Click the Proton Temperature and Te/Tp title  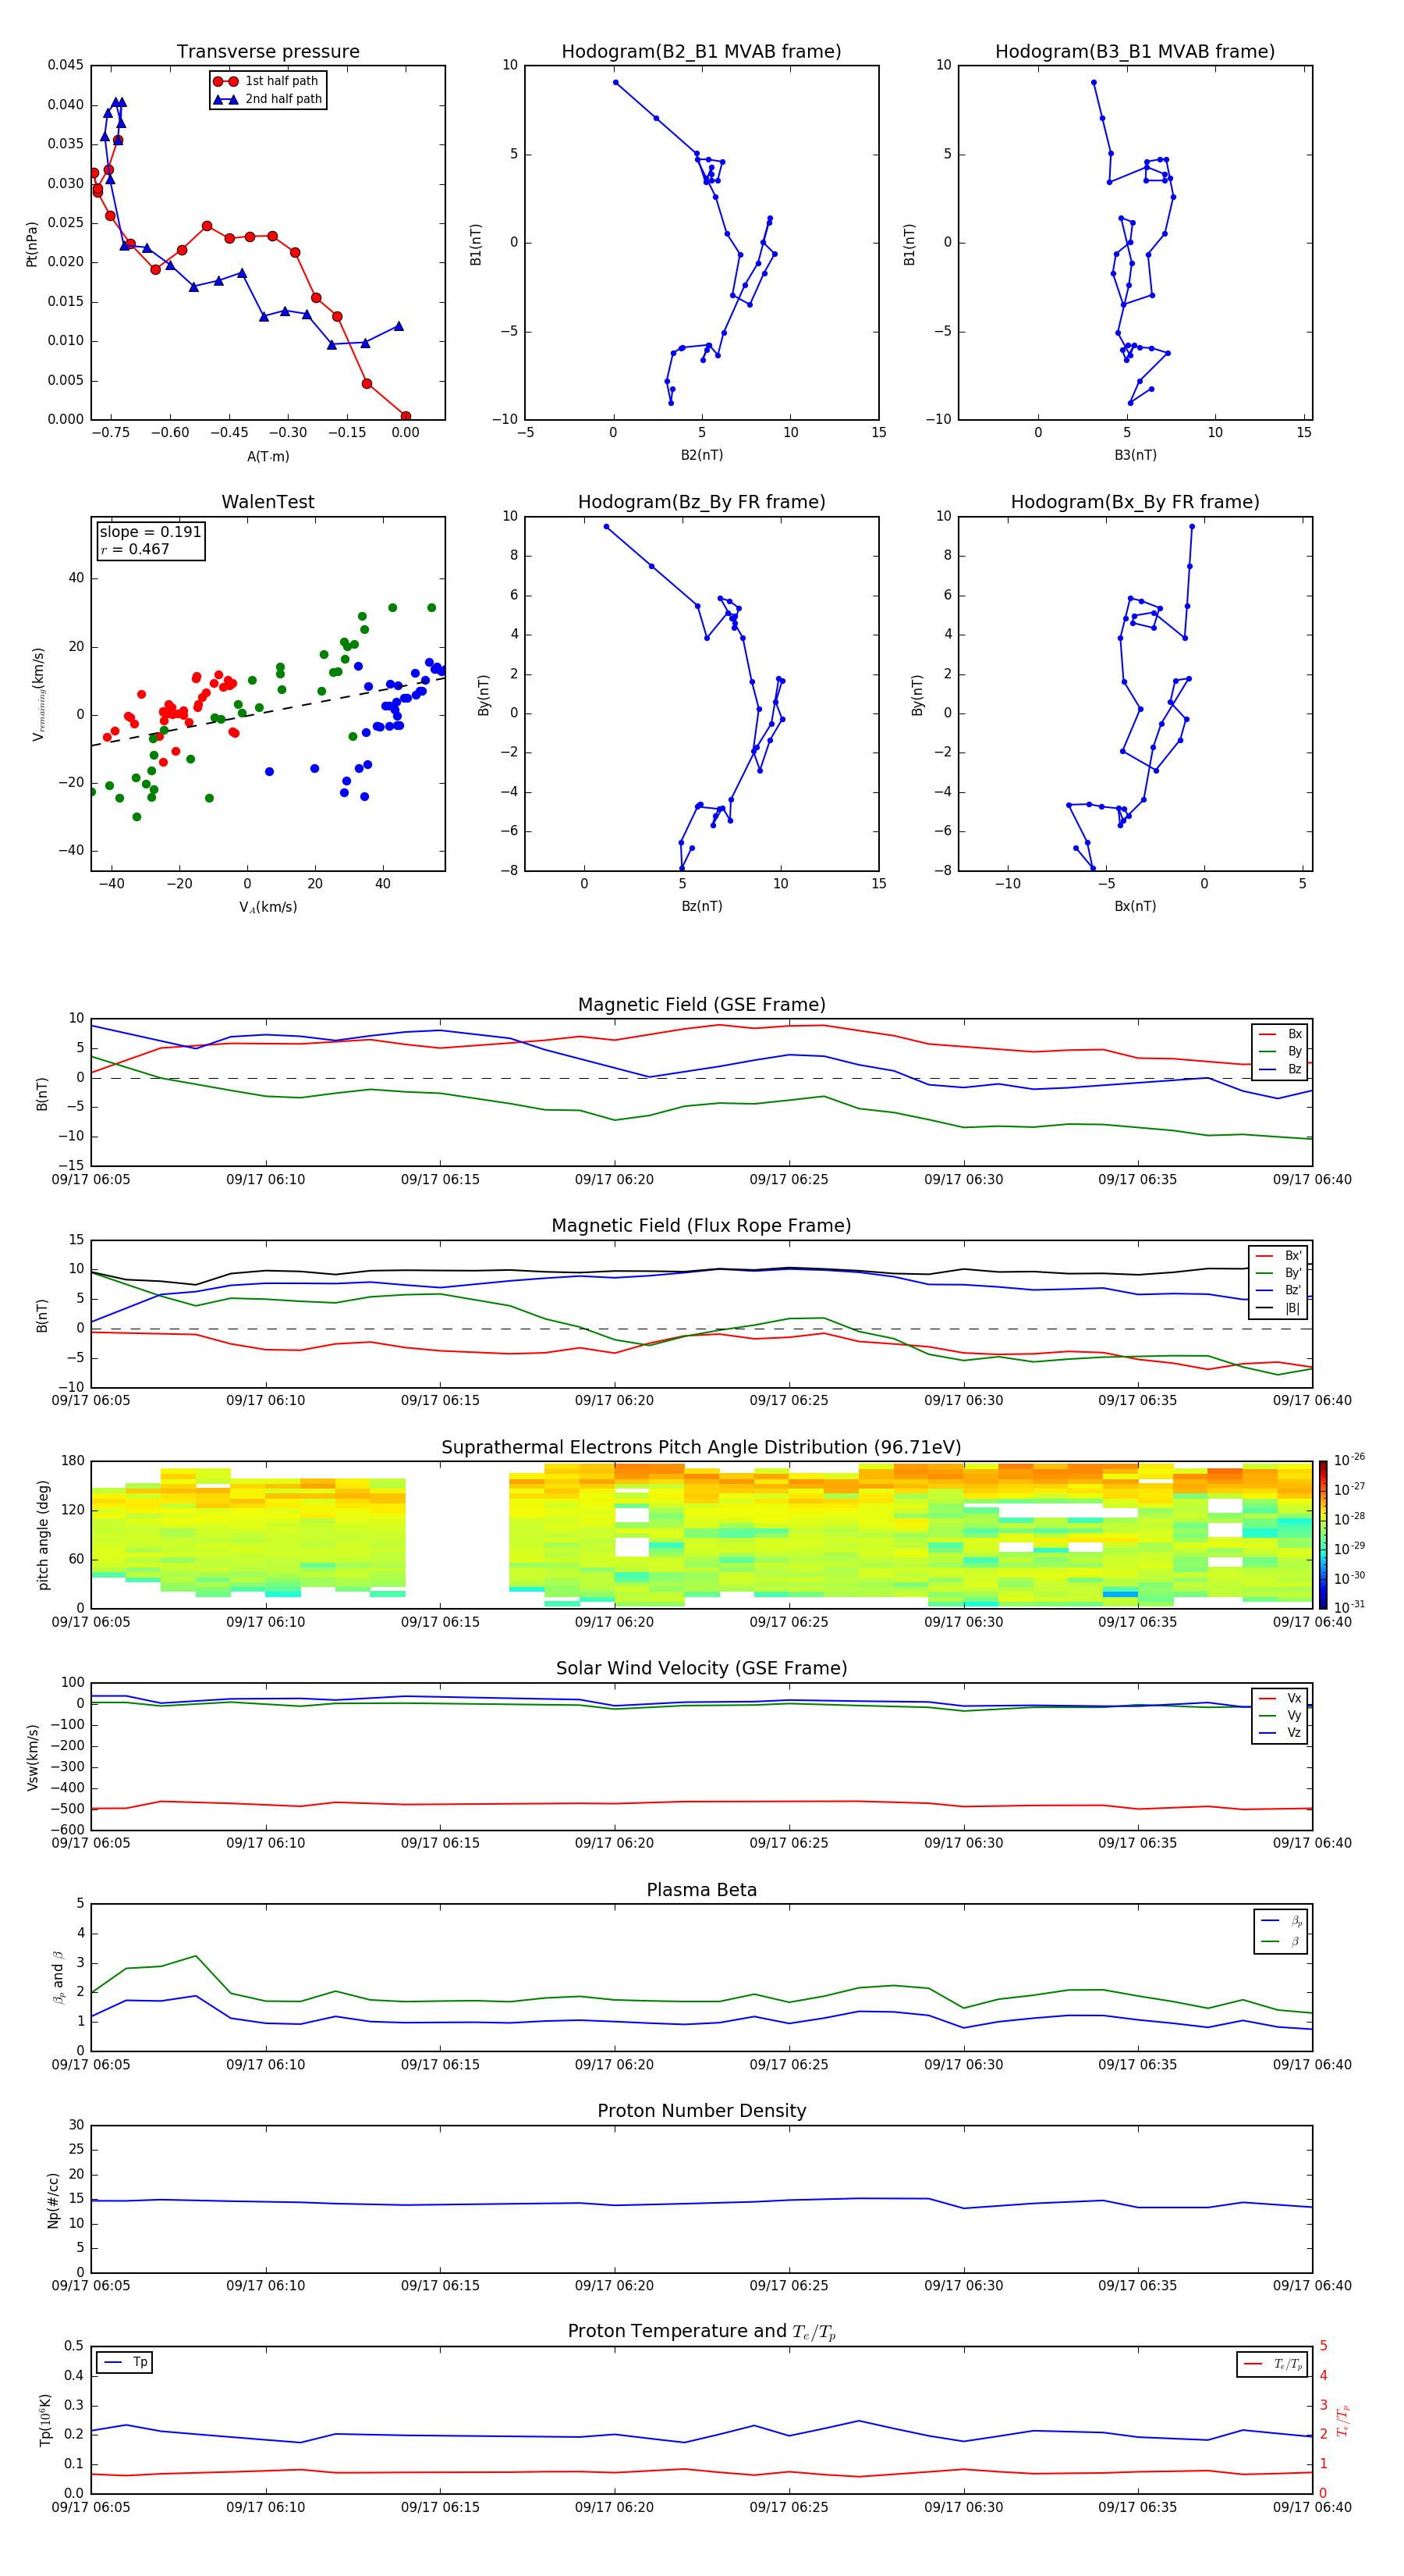coord(701,2332)
